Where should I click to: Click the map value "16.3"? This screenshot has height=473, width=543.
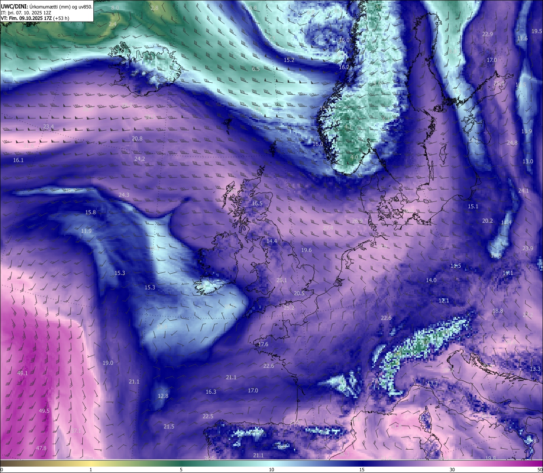pyautogui.click(x=211, y=392)
